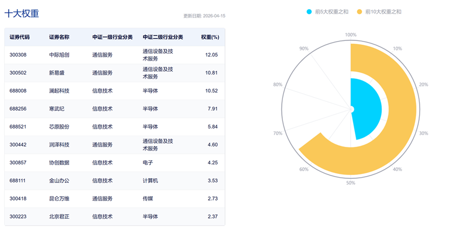
Task: Open the 润泽科技 entry
Action: [59, 145]
